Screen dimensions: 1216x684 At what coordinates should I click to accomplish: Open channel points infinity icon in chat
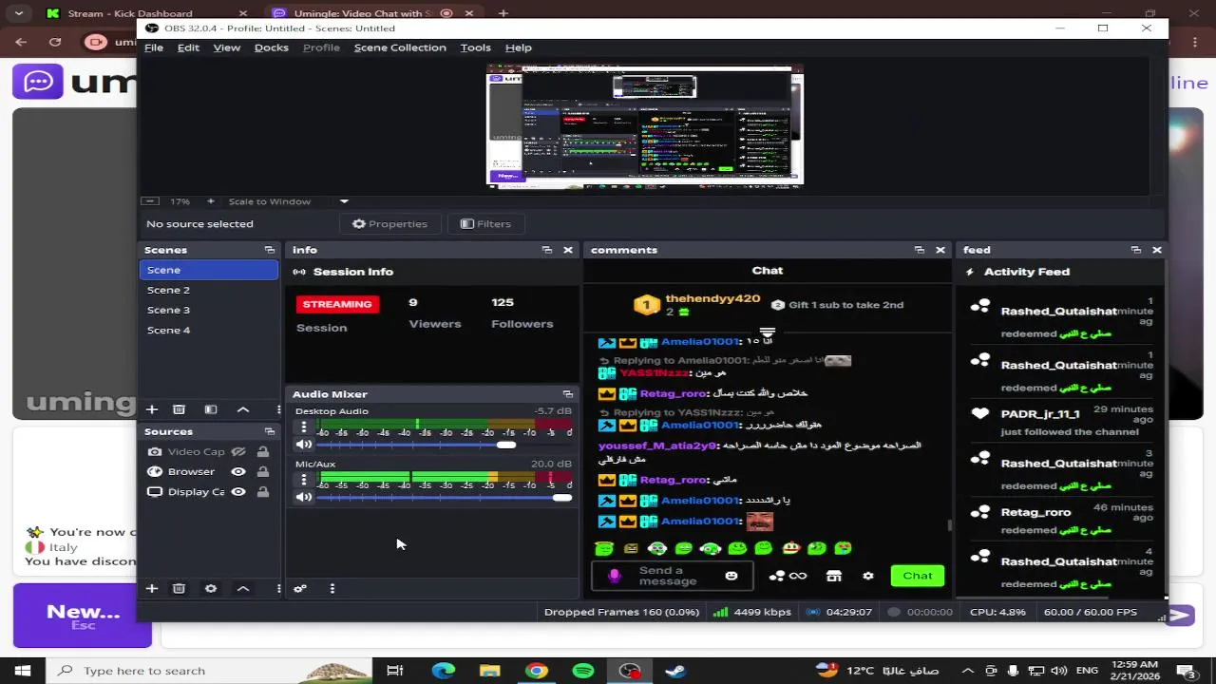click(x=788, y=576)
